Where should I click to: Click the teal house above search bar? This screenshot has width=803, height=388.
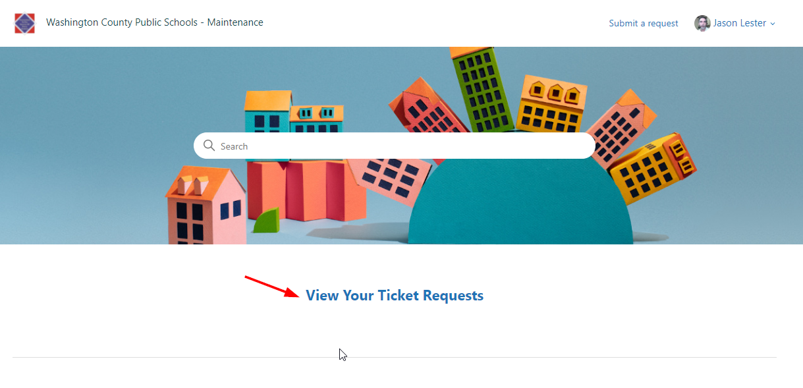pyautogui.click(x=267, y=111)
